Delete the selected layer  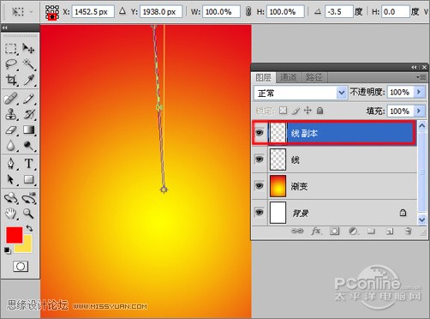coord(409,231)
